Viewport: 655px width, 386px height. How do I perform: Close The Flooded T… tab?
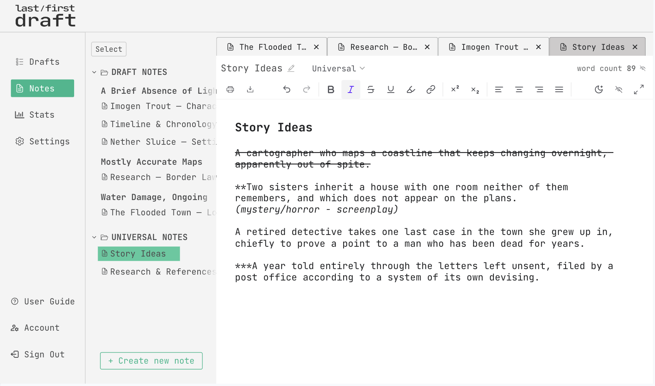click(317, 47)
